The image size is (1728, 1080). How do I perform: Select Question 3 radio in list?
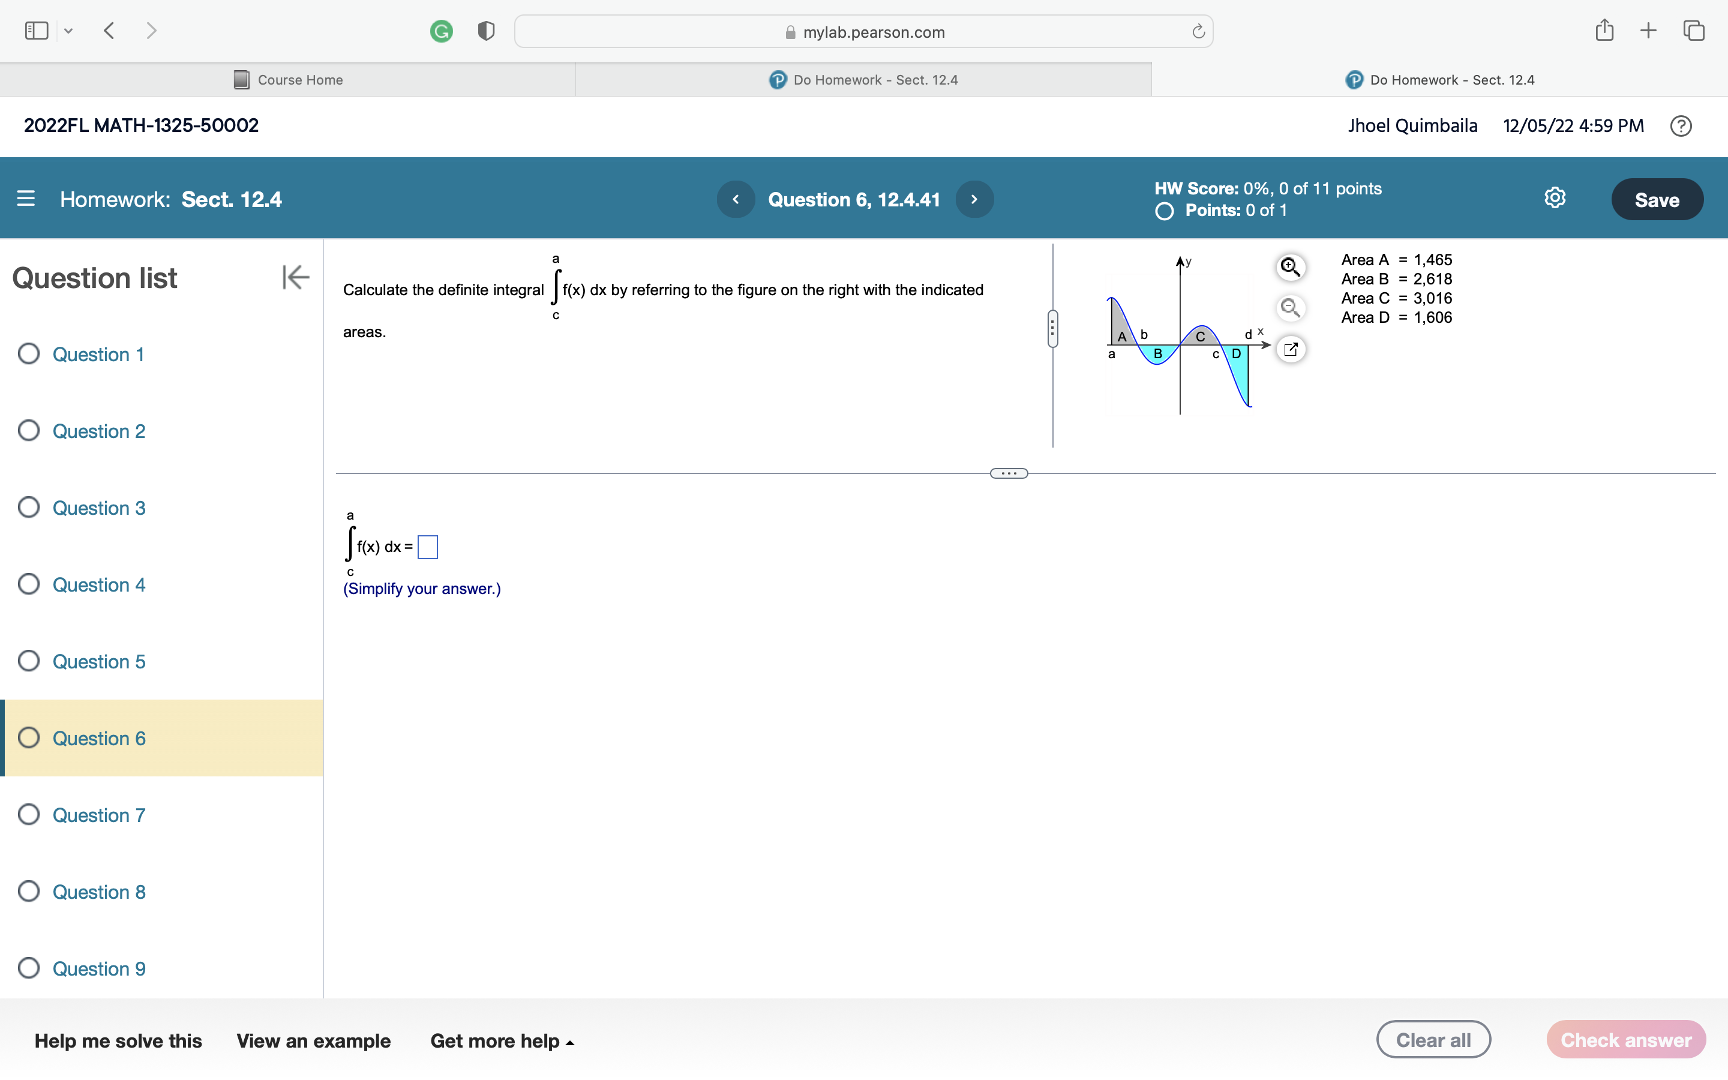click(x=29, y=507)
